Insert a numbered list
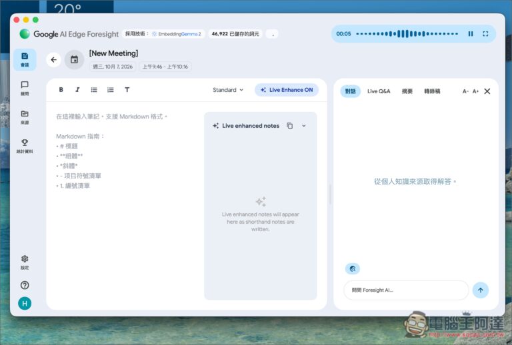The height and width of the screenshot is (345, 512). [x=111, y=90]
